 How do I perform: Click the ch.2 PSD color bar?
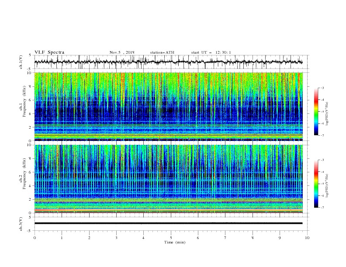coord(316,184)
